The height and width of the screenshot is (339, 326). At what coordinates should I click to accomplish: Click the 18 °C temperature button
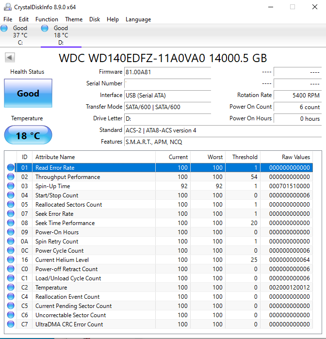(x=28, y=135)
